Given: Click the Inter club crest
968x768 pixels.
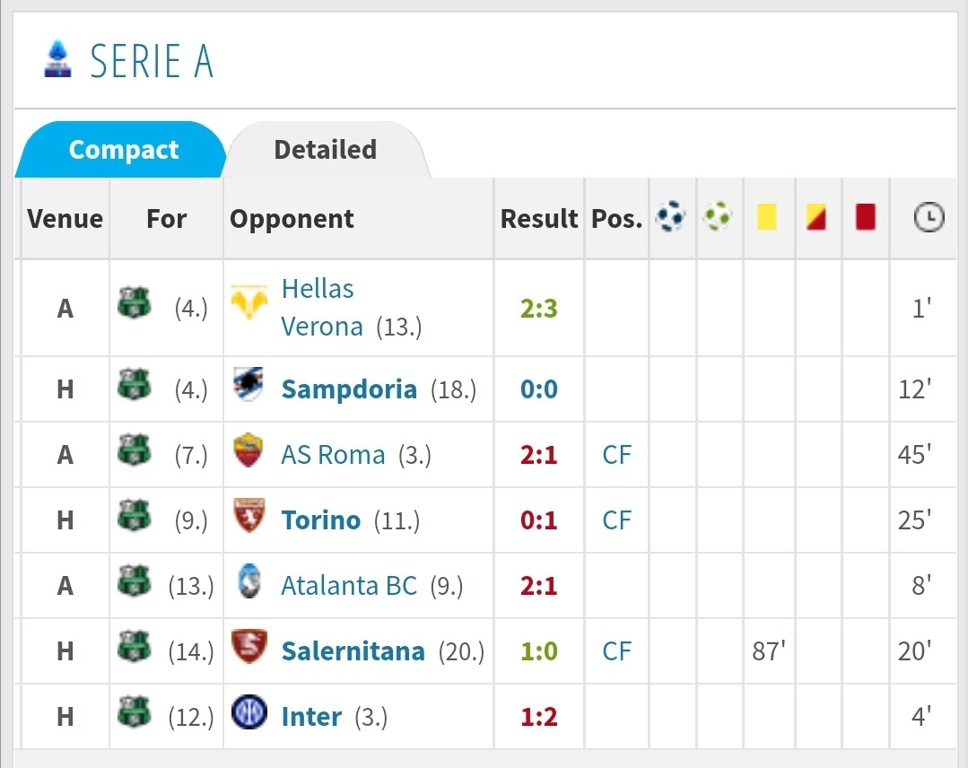Looking at the screenshot, I should (249, 711).
